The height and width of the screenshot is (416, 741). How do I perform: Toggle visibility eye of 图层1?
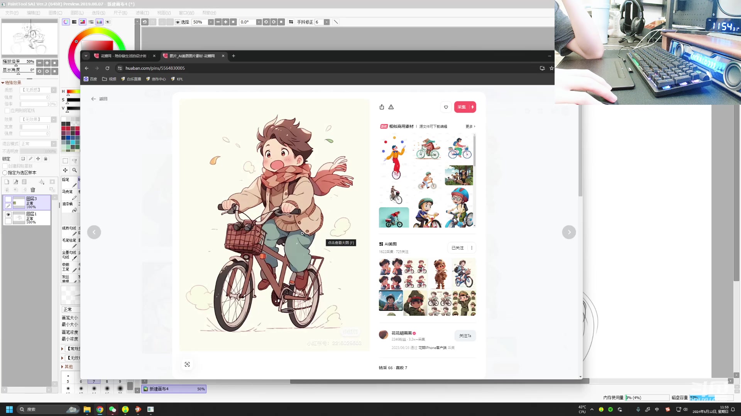coord(8,215)
